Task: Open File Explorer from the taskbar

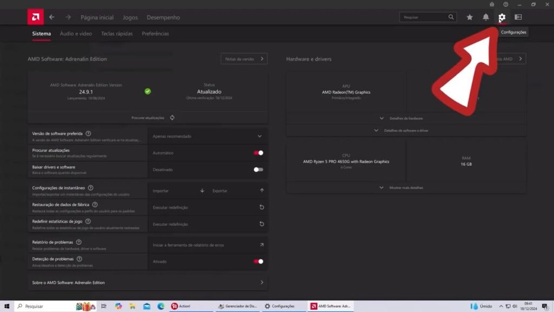Action: (x=133, y=306)
